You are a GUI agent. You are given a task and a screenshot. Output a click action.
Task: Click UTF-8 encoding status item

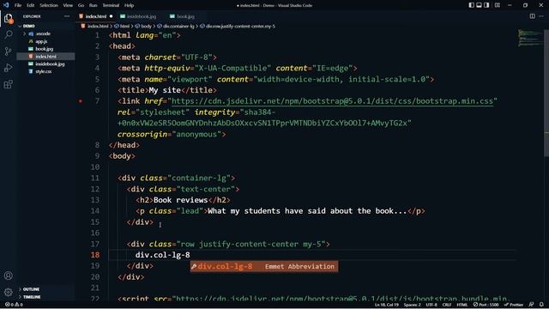click(431, 305)
